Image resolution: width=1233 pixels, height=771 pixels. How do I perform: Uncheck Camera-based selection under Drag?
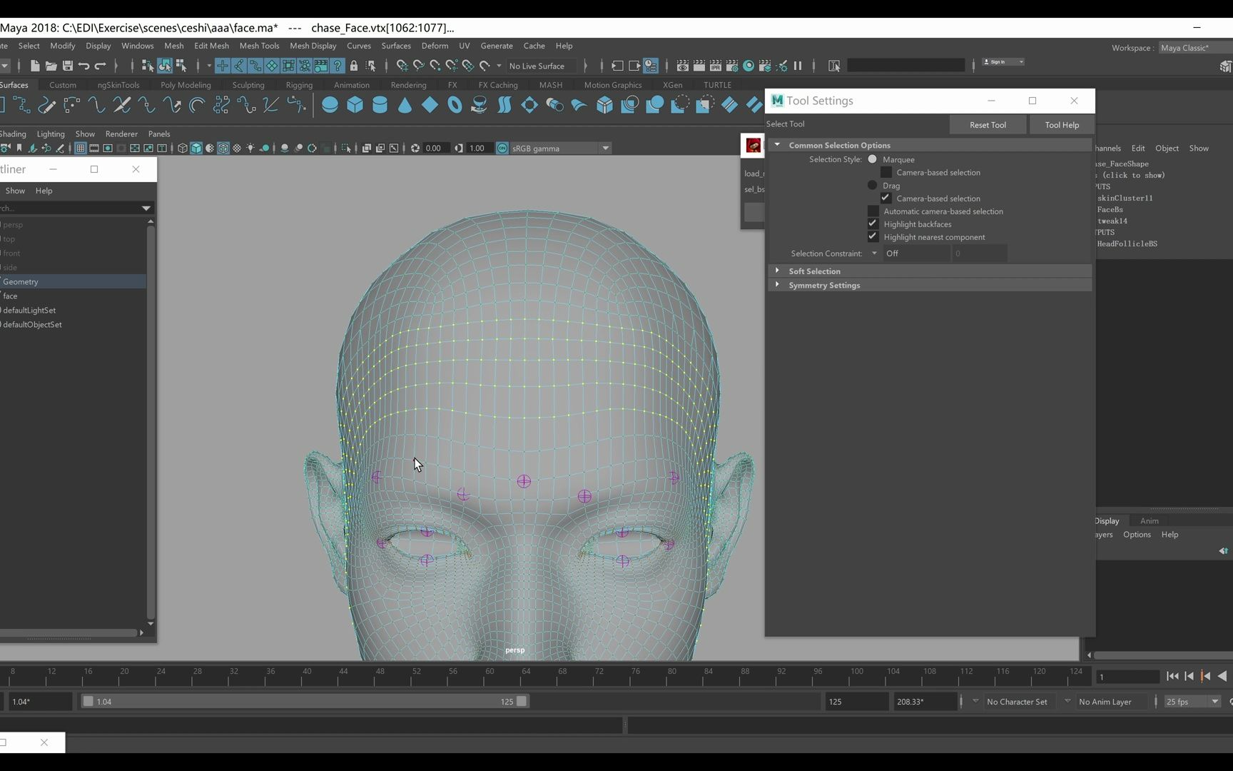coord(885,198)
